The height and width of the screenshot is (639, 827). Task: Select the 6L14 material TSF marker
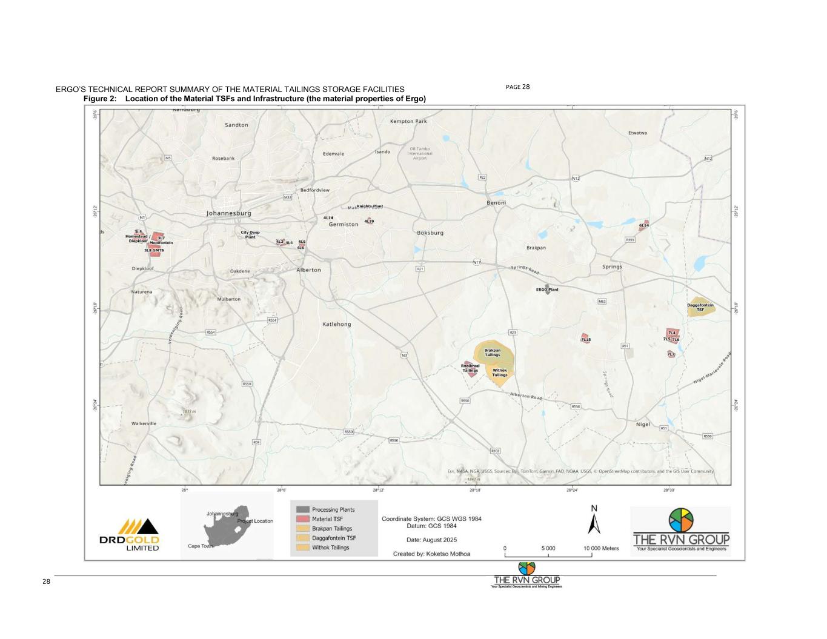[x=644, y=225]
